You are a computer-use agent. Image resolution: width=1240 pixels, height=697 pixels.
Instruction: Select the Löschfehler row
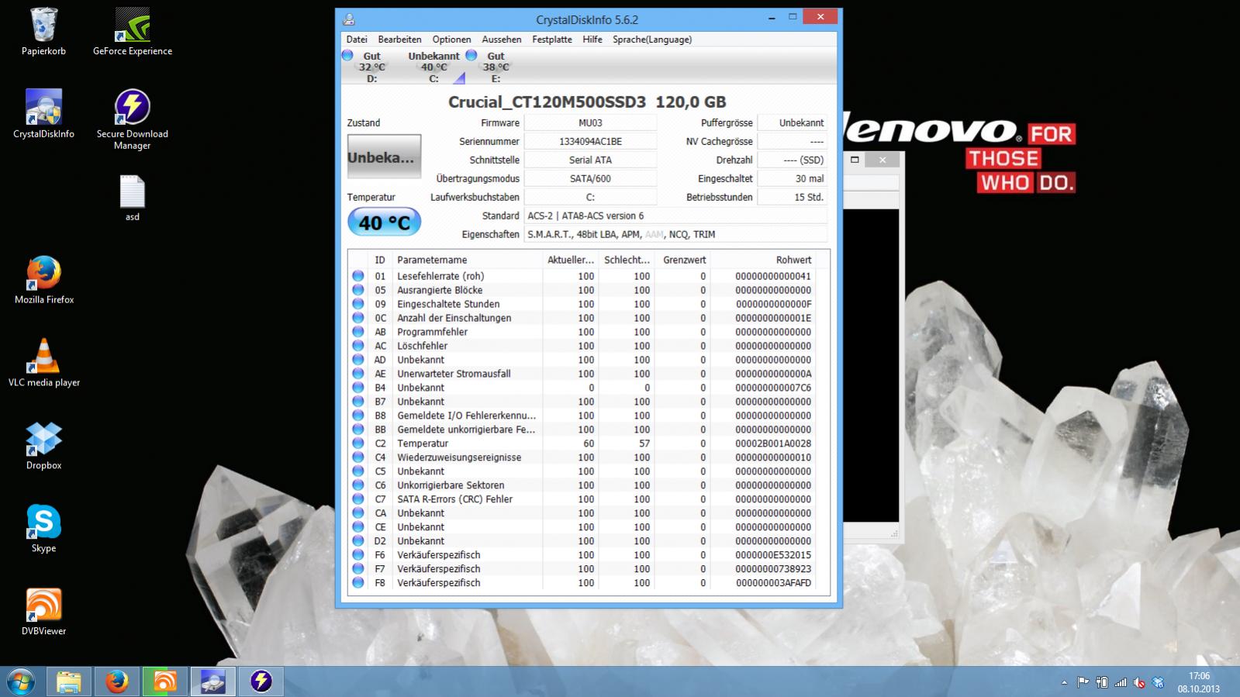pos(583,346)
